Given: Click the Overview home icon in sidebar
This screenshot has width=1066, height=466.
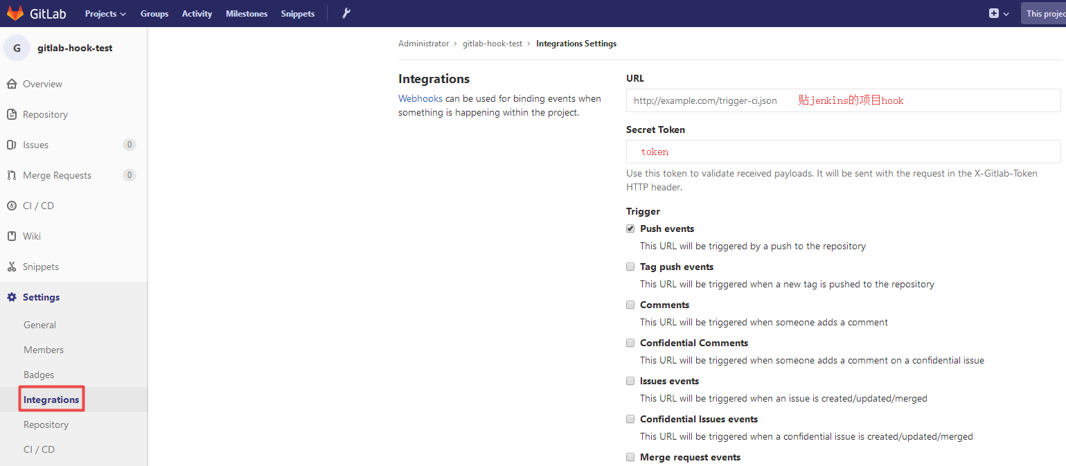Looking at the screenshot, I should pyautogui.click(x=11, y=84).
